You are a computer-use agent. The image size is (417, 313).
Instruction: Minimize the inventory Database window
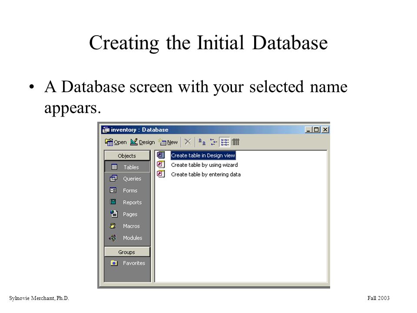pos(308,130)
